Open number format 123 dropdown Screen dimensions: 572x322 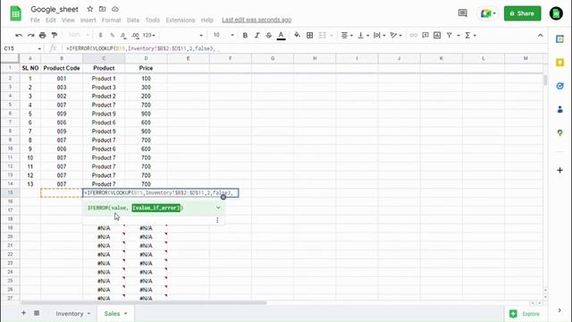tap(149, 36)
